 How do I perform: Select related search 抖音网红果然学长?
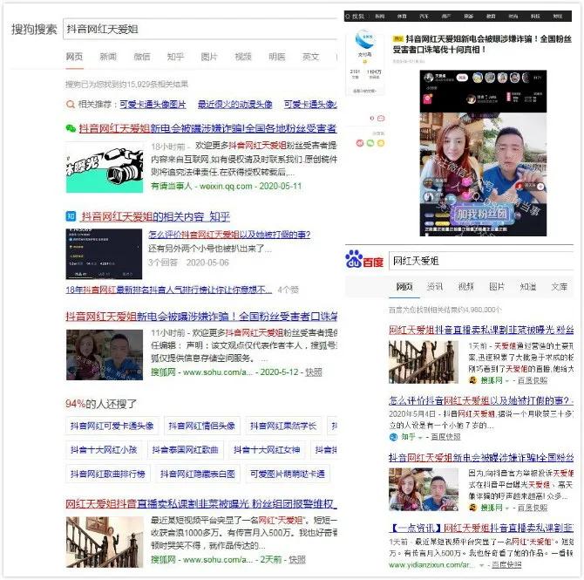point(283,426)
